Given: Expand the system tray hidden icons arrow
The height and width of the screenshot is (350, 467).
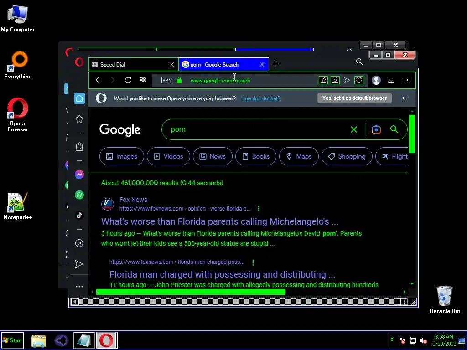Looking at the screenshot, I should 392,340.
